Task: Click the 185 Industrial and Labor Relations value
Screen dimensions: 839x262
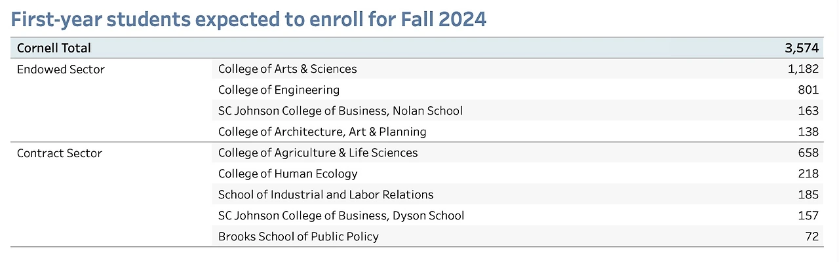Action: tap(808, 195)
